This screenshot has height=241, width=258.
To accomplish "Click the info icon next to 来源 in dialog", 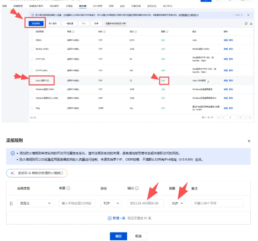I will pyautogui.click(x=69, y=189).
